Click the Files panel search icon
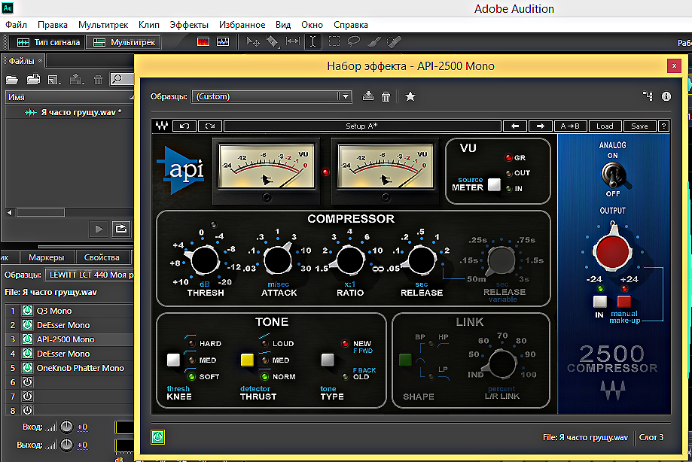The height and width of the screenshot is (462, 692). tap(117, 79)
